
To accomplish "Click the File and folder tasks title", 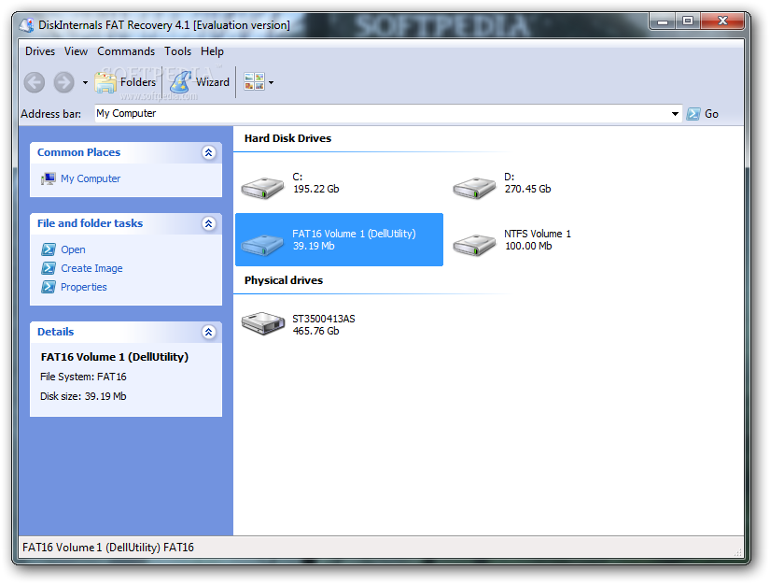I will click(90, 223).
